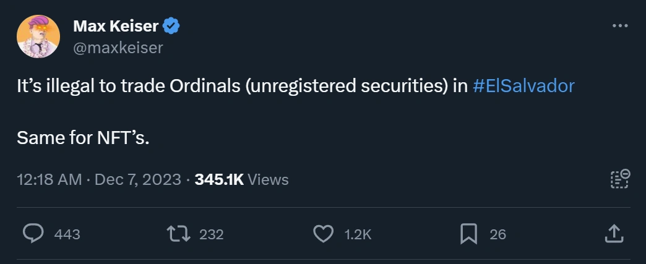Screen dimensions: 646x264
Task: Click the 232 reposts count
Action: coord(212,234)
